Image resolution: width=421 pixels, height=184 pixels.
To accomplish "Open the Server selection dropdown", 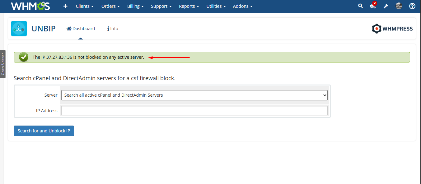I will 194,95.
